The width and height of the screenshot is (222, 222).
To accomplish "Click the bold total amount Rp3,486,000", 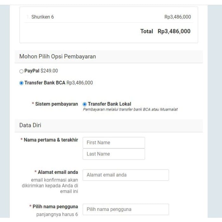I will click(174, 31).
